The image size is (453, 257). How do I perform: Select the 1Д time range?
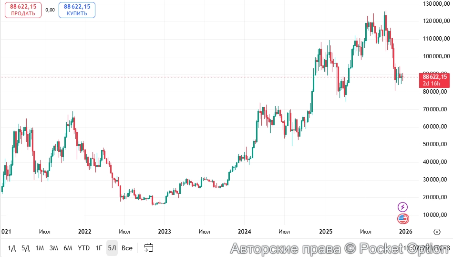point(12,248)
